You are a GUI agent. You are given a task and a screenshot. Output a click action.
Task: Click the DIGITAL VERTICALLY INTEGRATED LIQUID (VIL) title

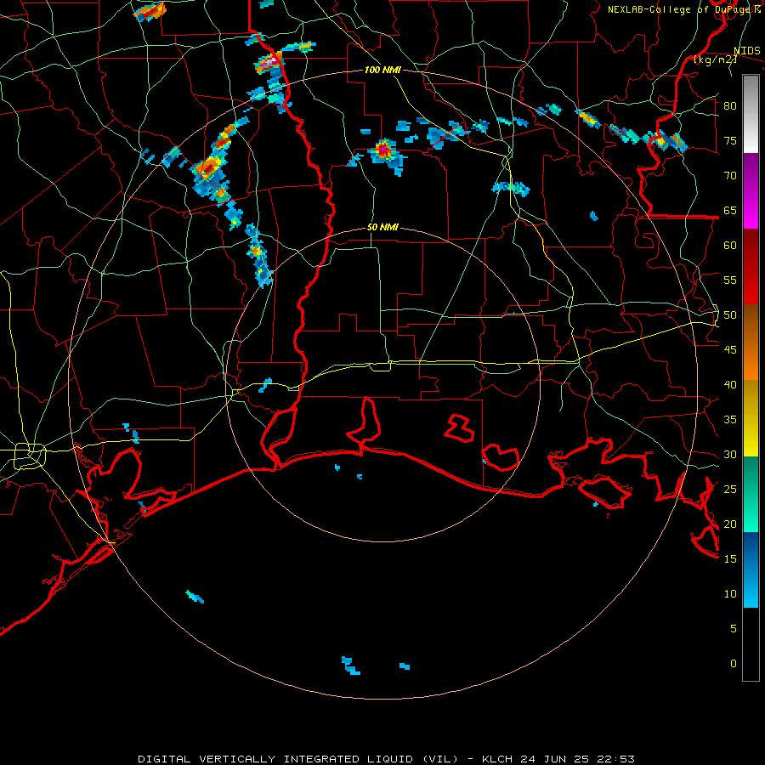coord(298,759)
